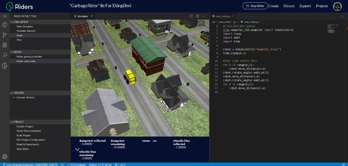Click the breadcrumb ellipsis after user_code.py
The width and height of the screenshot is (348, 166).
point(262,22)
